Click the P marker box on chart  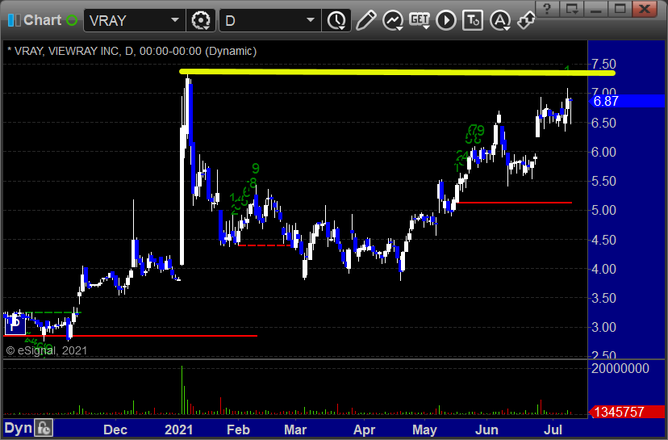coord(15,325)
